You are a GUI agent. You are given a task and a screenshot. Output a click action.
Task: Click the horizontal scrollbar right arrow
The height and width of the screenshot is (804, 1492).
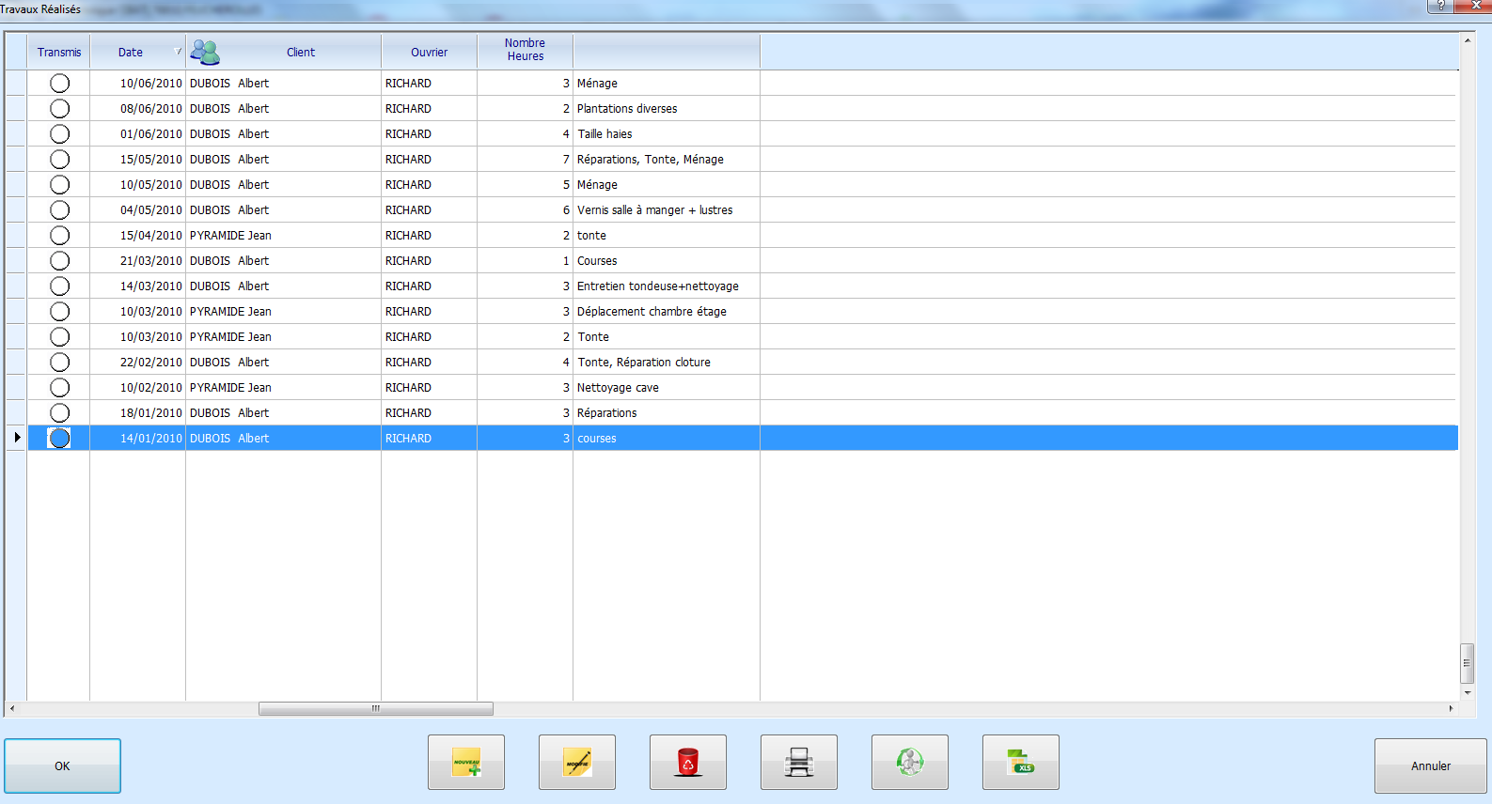tap(1451, 708)
